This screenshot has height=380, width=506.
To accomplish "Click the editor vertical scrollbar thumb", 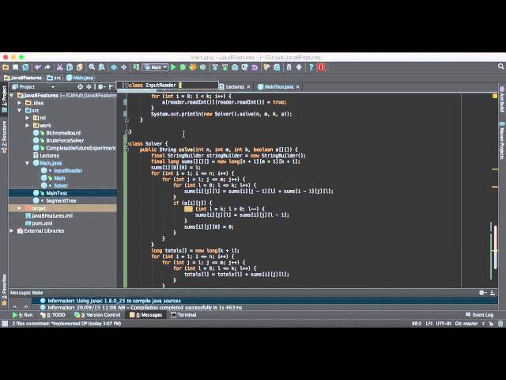I will [496, 246].
